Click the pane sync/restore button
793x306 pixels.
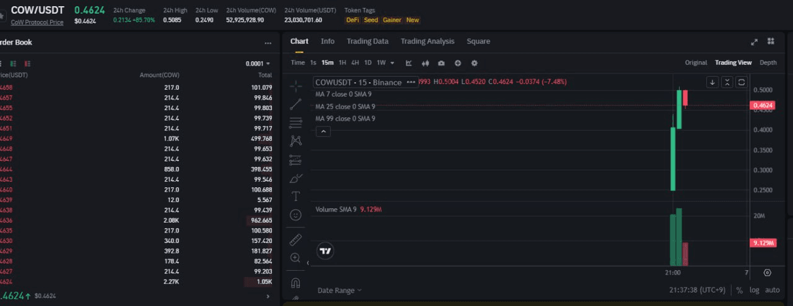point(741,82)
